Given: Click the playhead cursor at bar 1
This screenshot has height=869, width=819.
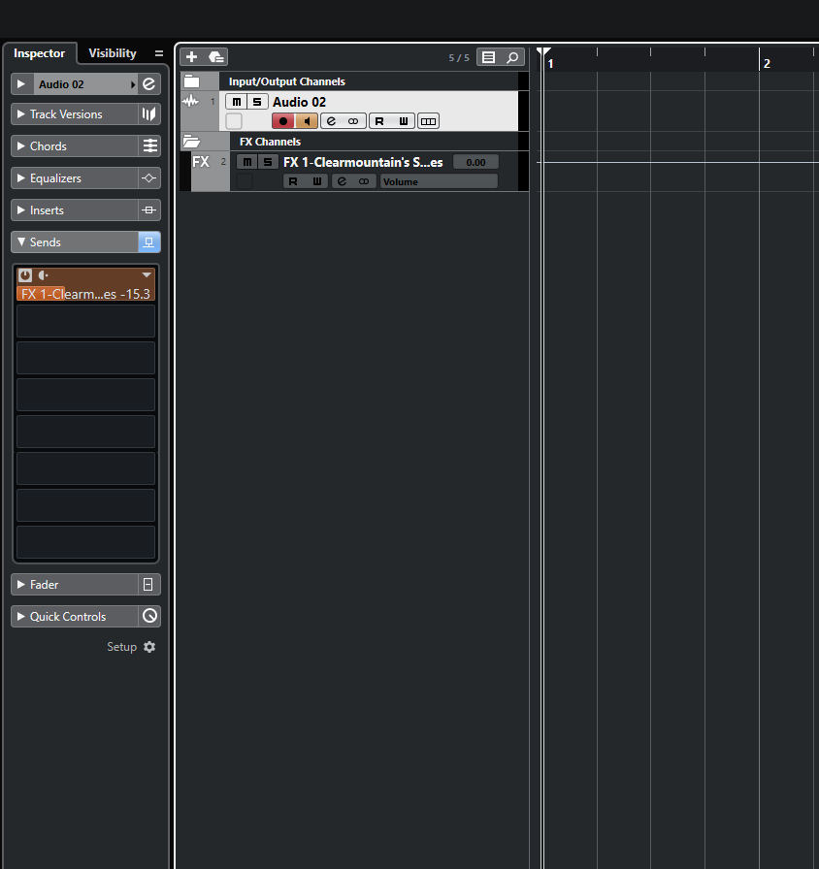Looking at the screenshot, I should 544,52.
